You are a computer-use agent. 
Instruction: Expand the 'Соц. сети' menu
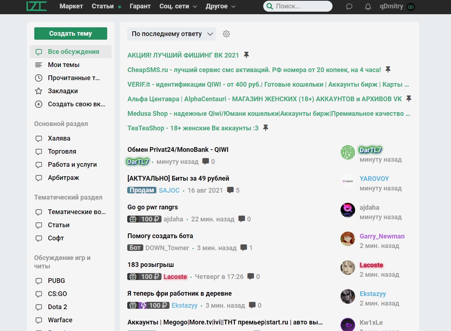coord(178,6)
